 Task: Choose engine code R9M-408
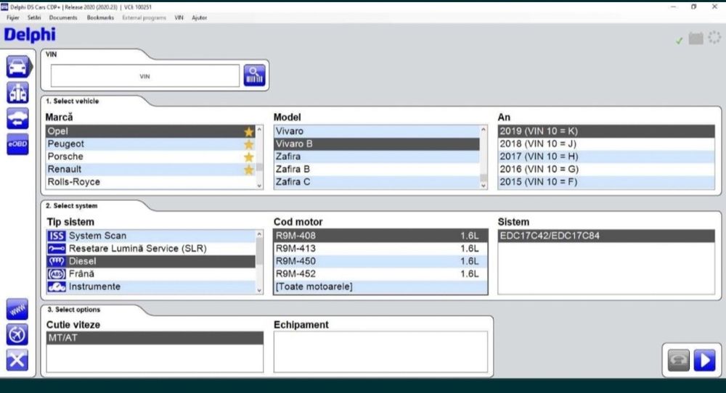pos(380,236)
